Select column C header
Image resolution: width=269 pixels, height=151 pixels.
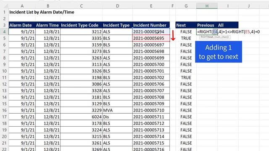tap(81, 6)
